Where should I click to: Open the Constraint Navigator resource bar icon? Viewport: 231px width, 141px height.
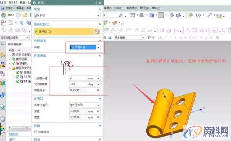pyautogui.click(x=3, y=64)
